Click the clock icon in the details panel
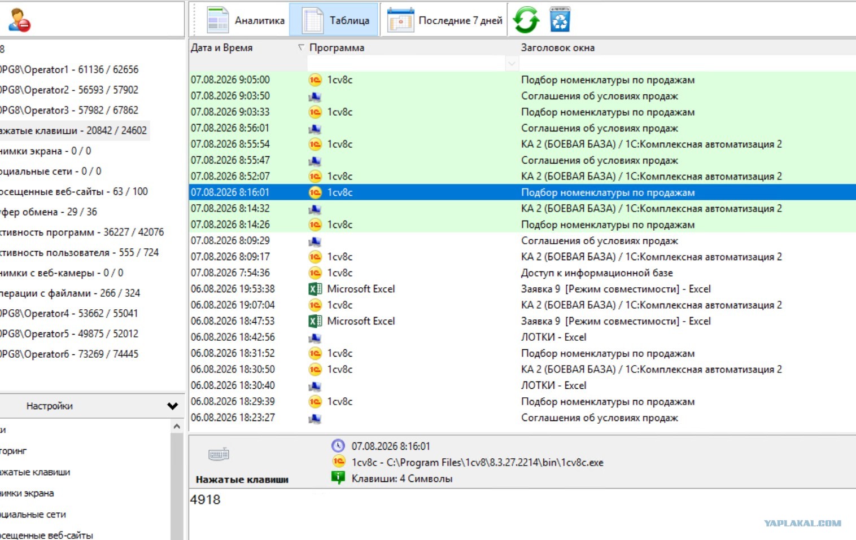Viewport: 856px width, 540px height. (338, 446)
